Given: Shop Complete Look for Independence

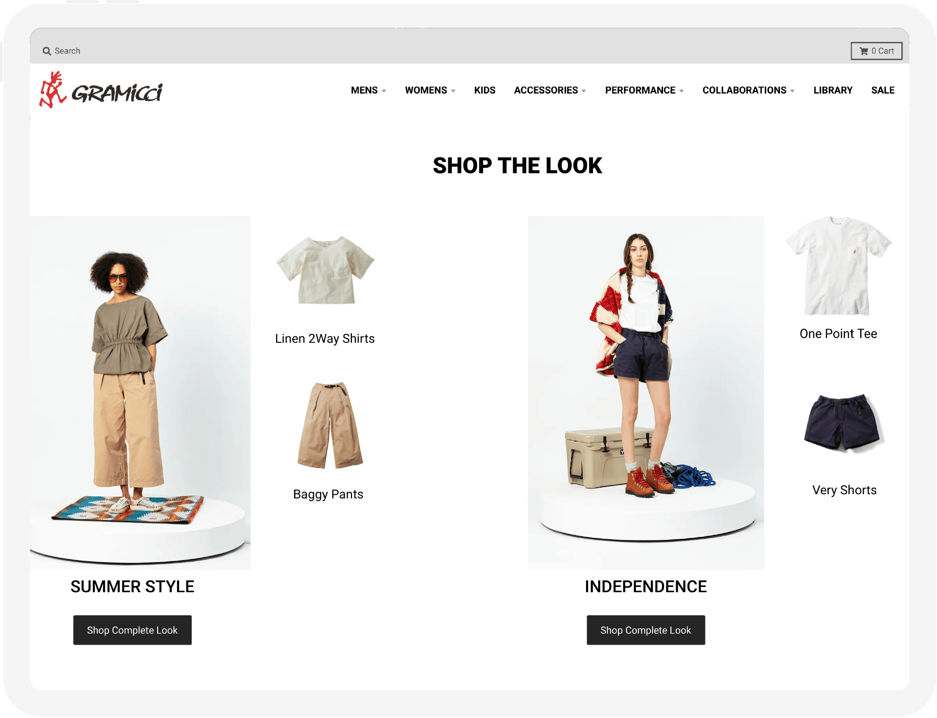Looking at the screenshot, I should [645, 630].
